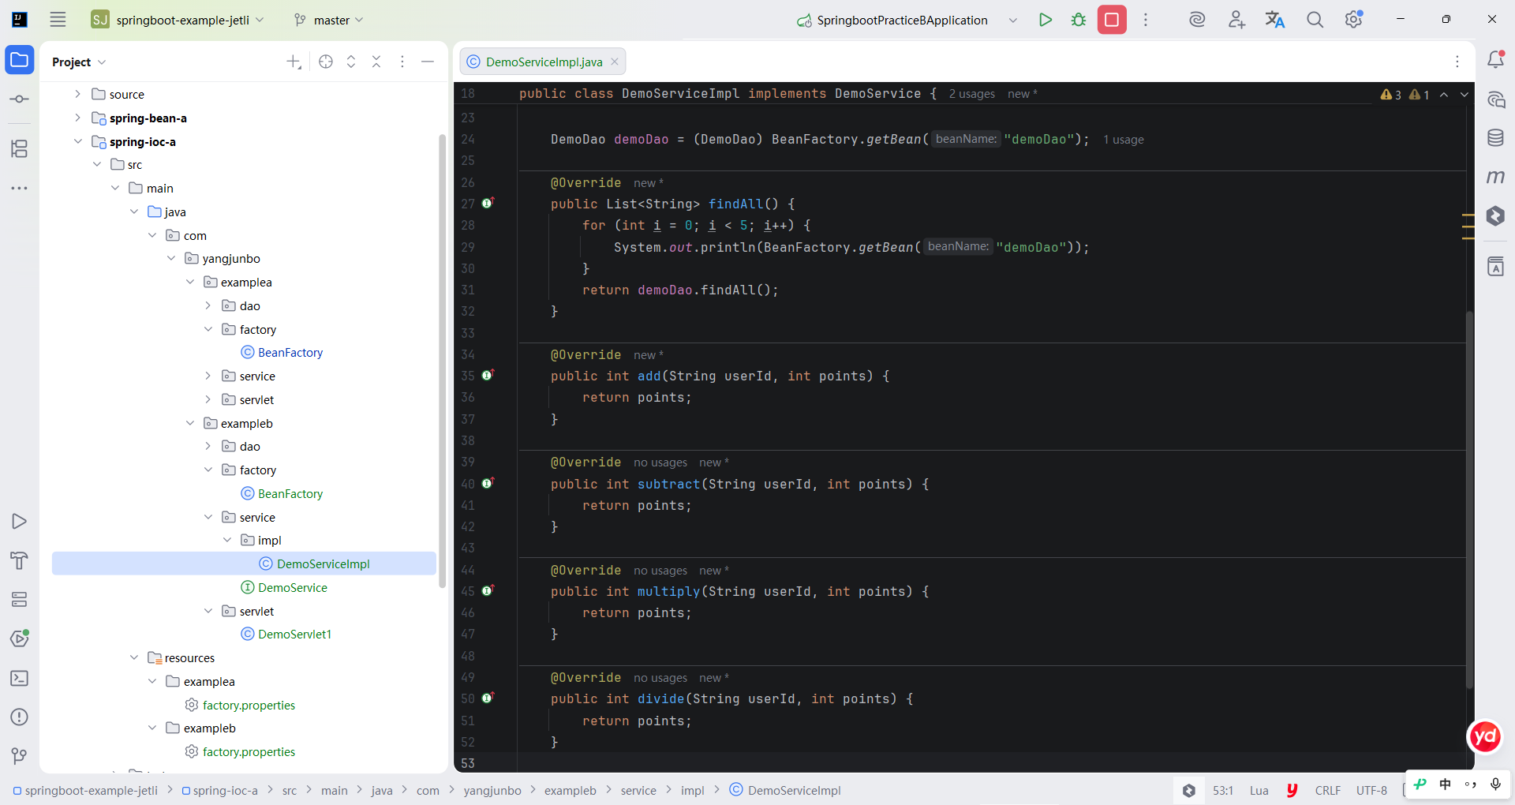Show more tool windows ellipsis
Viewport: 1515px width, 805px height.
20,188
